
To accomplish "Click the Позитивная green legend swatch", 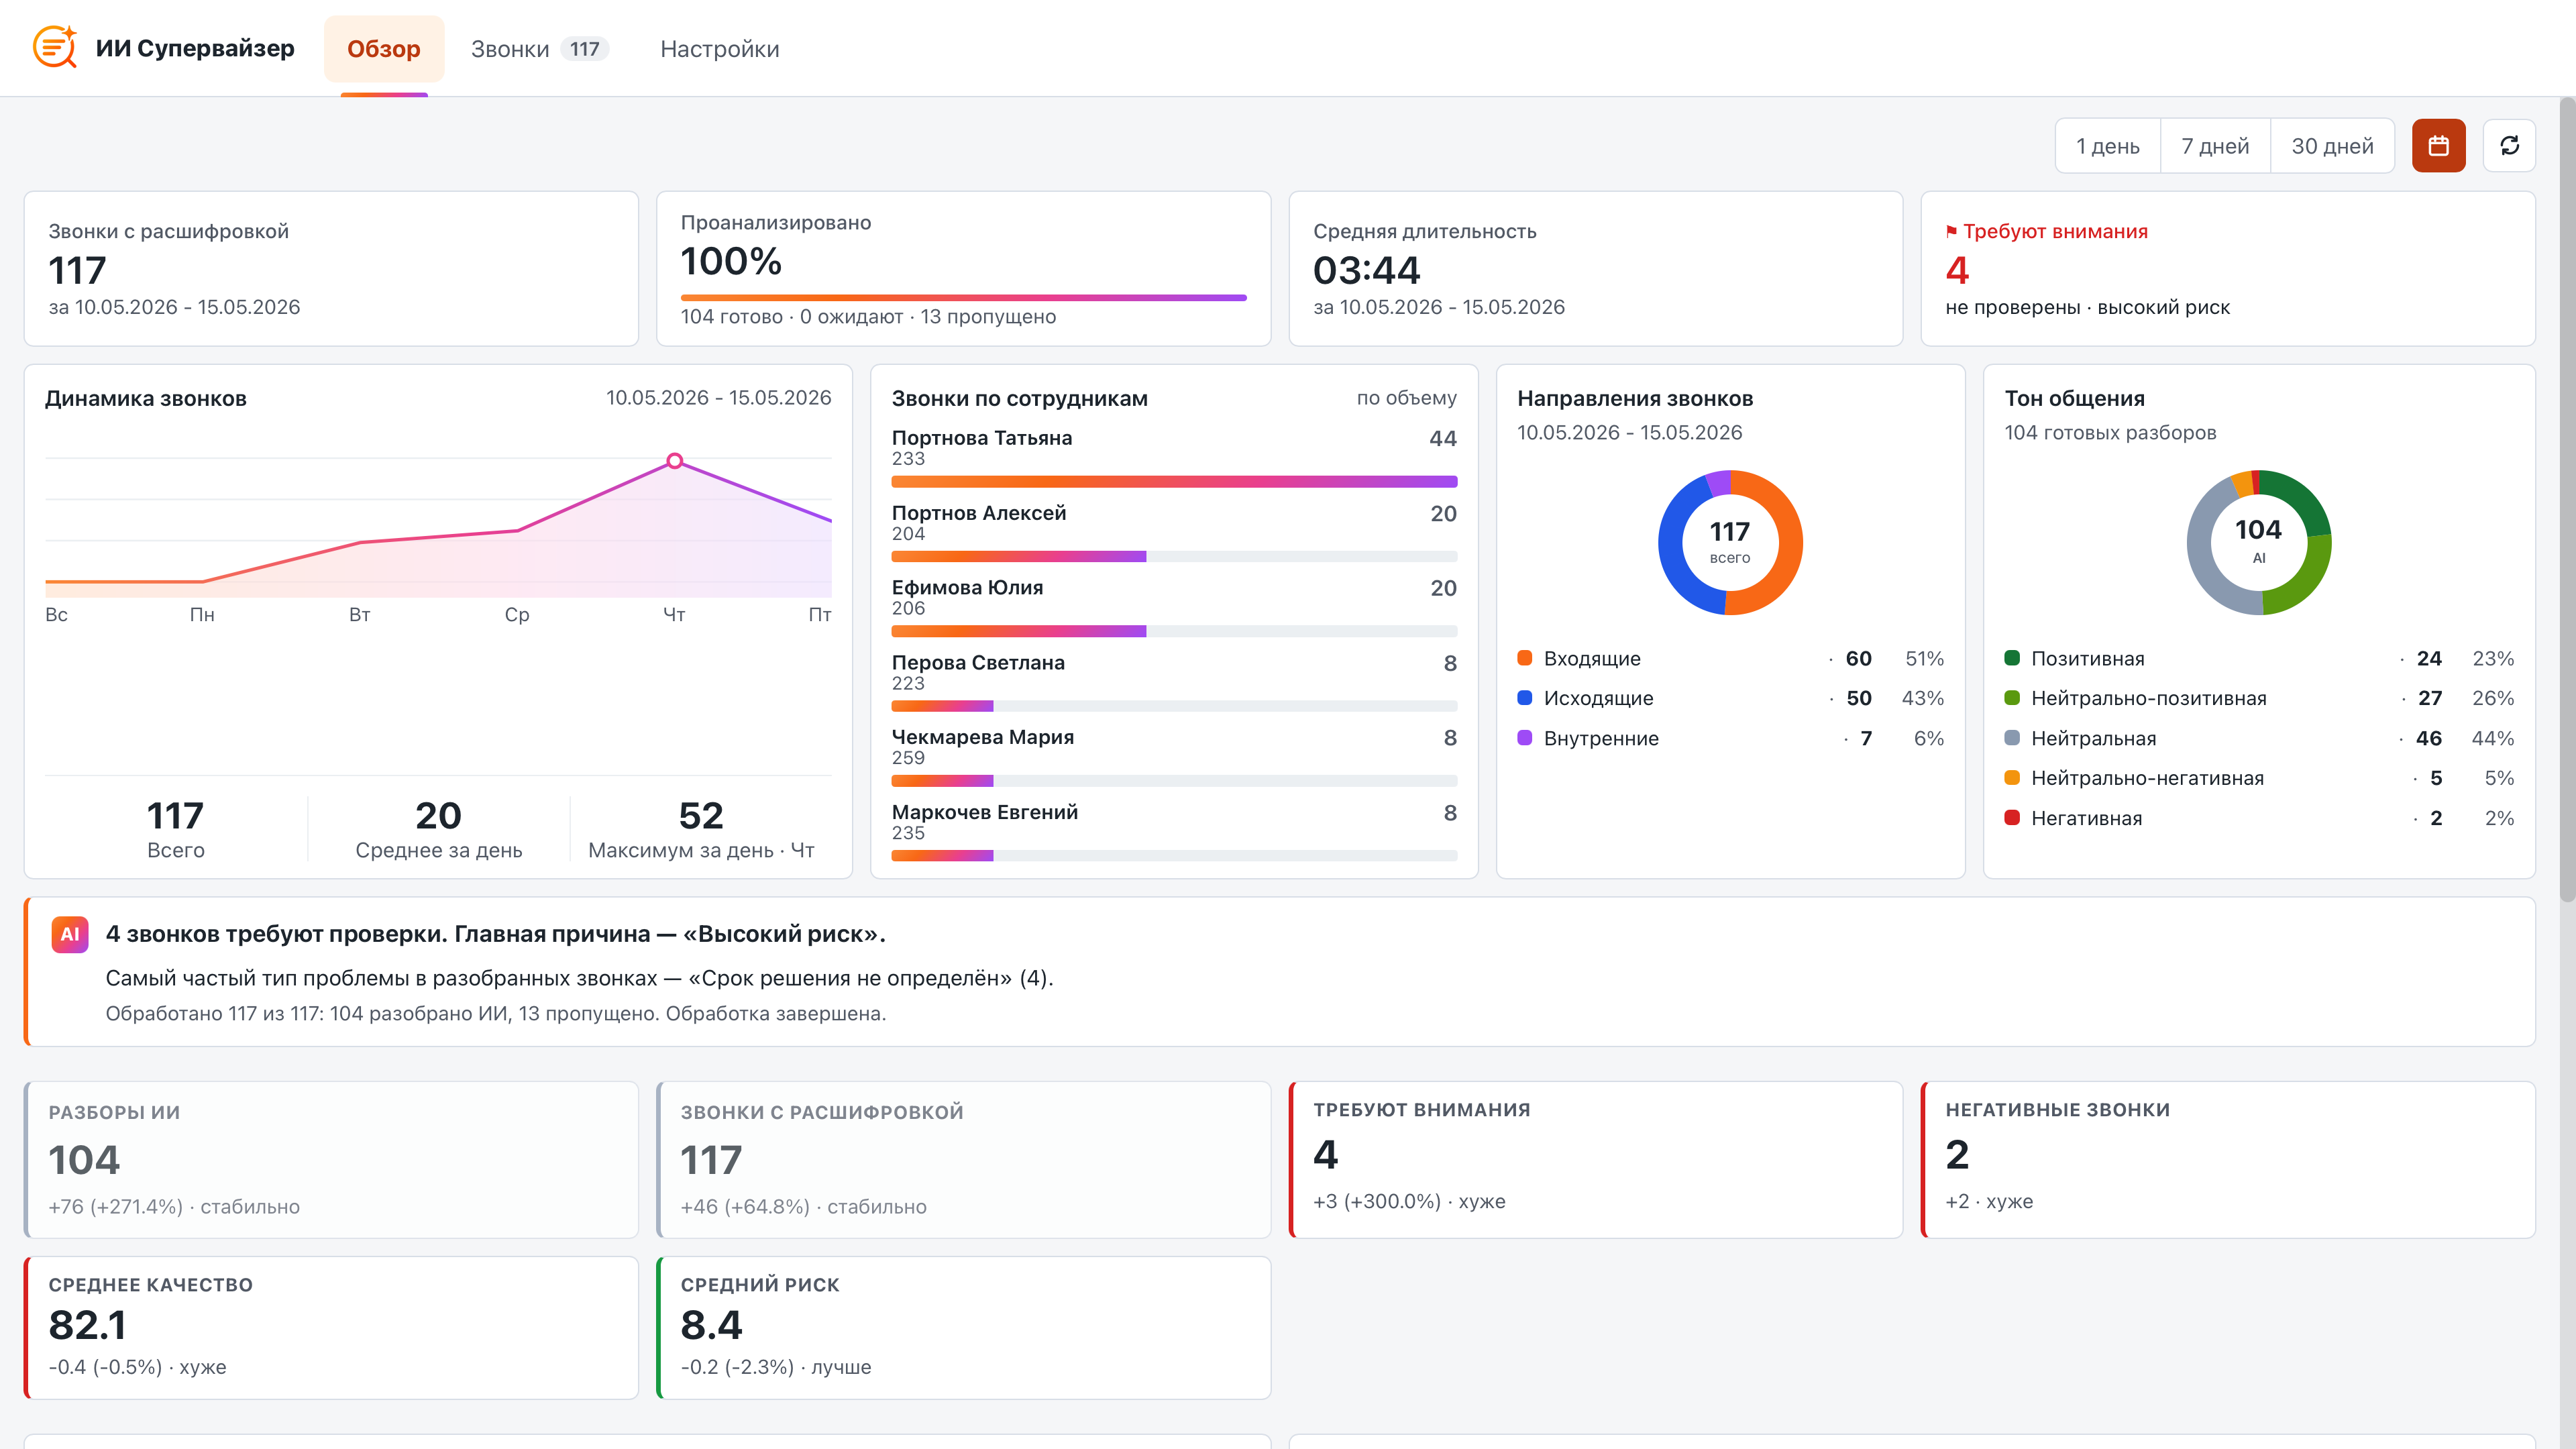I will coord(2012,658).
